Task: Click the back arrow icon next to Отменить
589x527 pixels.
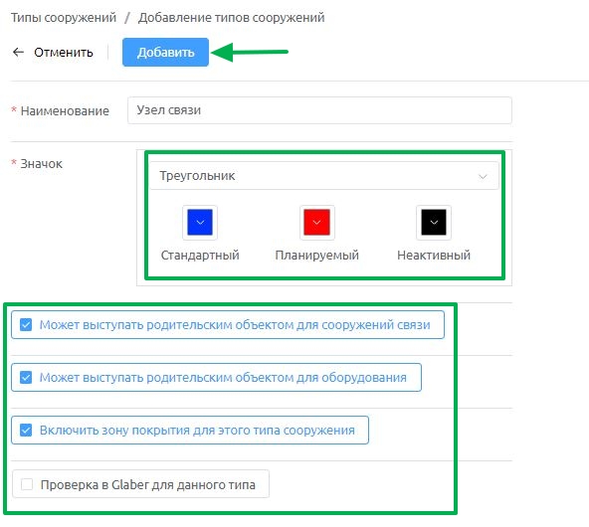Action: (18, 52)
